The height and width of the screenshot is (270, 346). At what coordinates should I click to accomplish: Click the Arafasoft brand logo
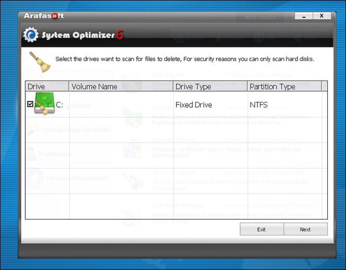[44, 16]
